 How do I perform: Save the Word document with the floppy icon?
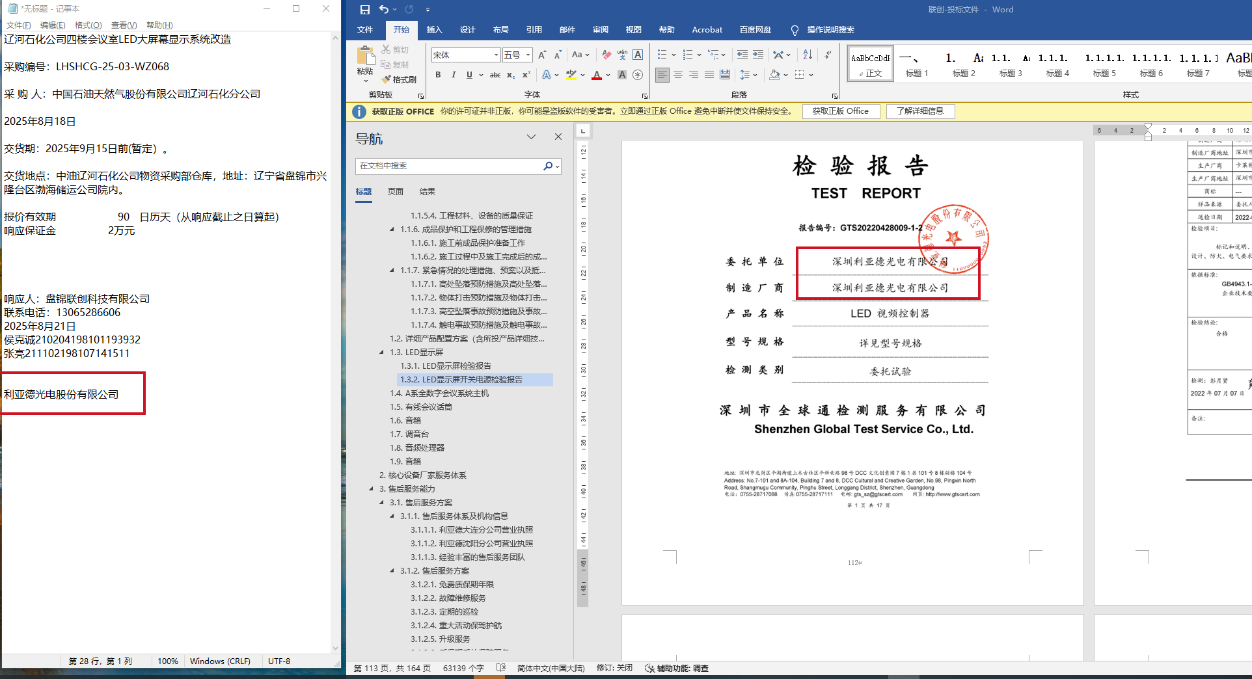(x=365, y=10)
